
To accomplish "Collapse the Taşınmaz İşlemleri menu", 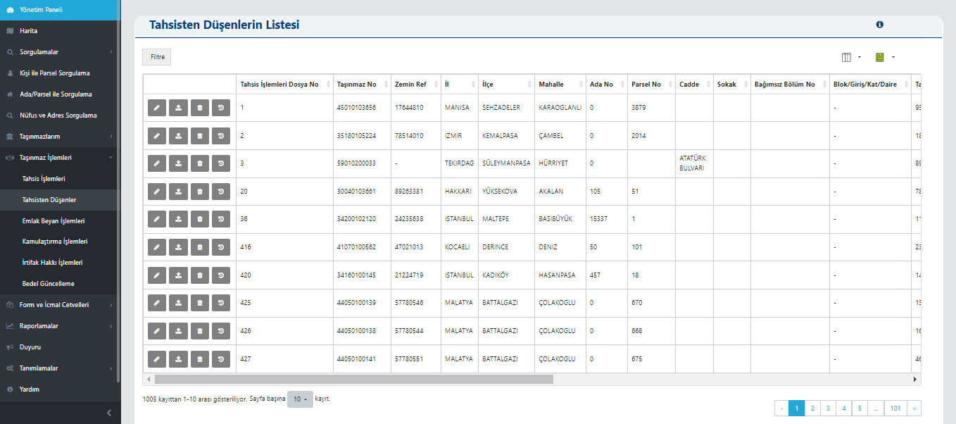I will [60, 158].
